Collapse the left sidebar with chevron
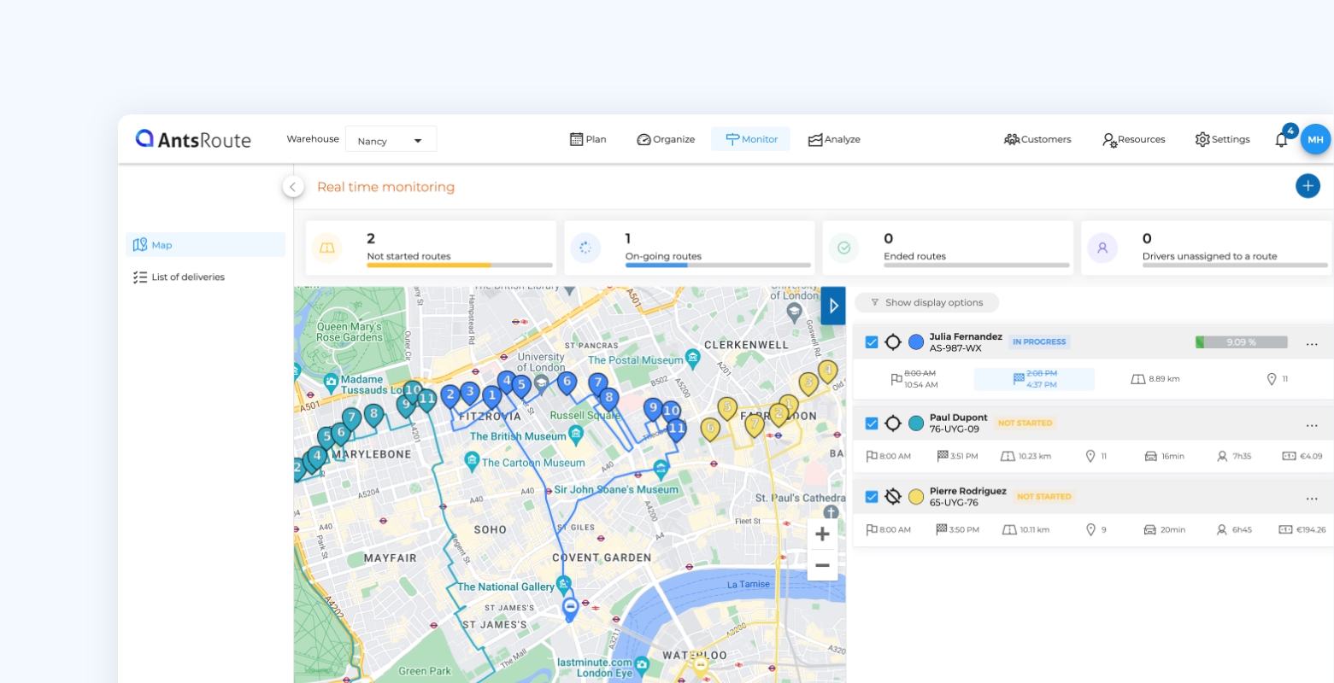1334x683 pixels. [x=293, y=187]
